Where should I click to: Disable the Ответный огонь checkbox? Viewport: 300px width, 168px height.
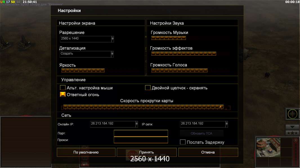tap(62, 94)
